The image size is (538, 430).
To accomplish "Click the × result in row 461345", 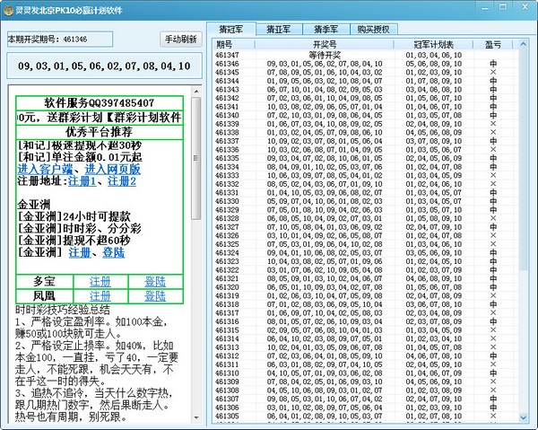I will (493, 72).
